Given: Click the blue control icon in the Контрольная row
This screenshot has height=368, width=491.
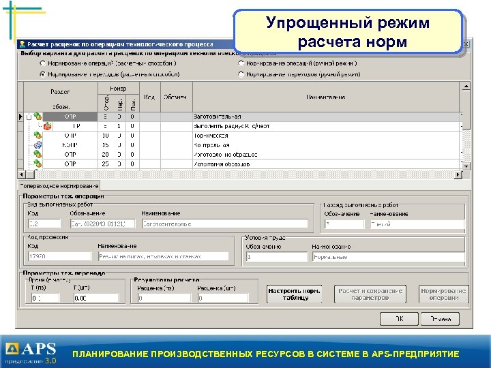Looking at the screenshot, I should point(38,145).
